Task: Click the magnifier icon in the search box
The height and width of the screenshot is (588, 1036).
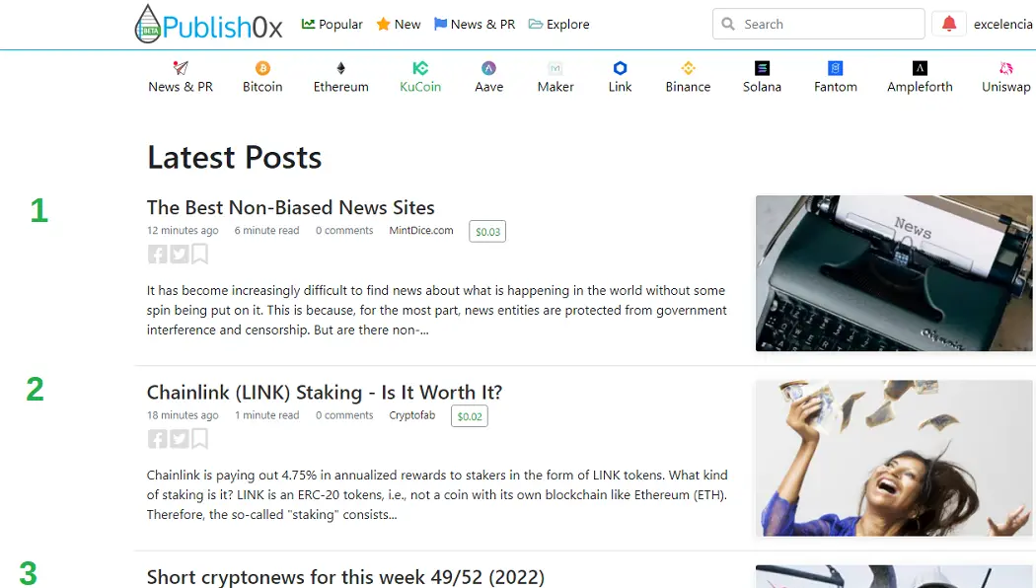Action: click(728, 24)
